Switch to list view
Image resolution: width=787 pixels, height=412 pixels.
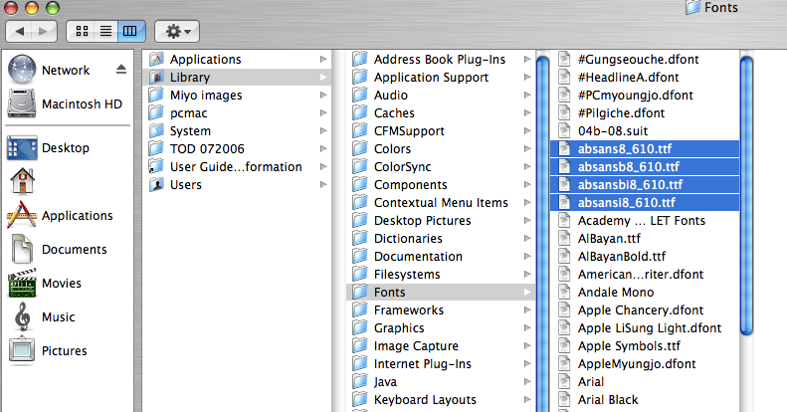[x=105, y=32]
